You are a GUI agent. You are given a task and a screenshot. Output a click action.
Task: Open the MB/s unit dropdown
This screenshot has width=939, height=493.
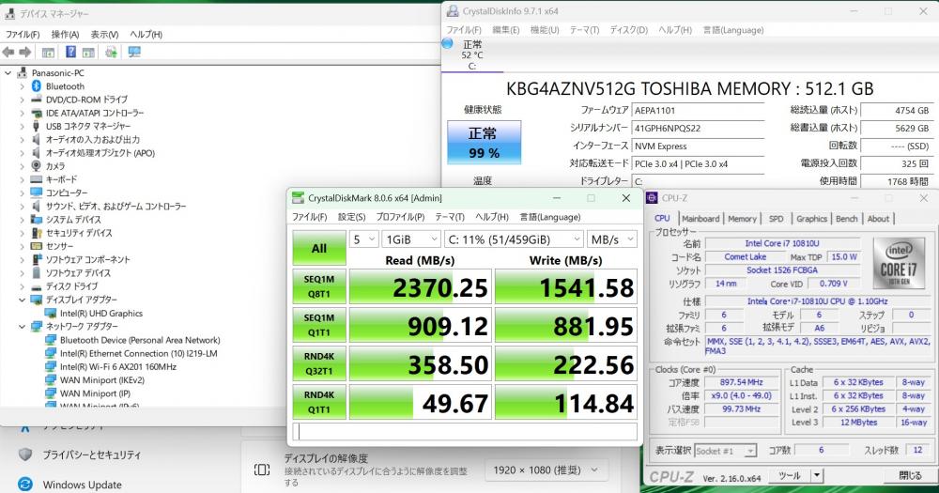(x=611, y=239)
